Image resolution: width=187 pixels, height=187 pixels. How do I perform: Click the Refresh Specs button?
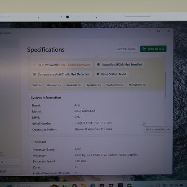pos(126,49)
